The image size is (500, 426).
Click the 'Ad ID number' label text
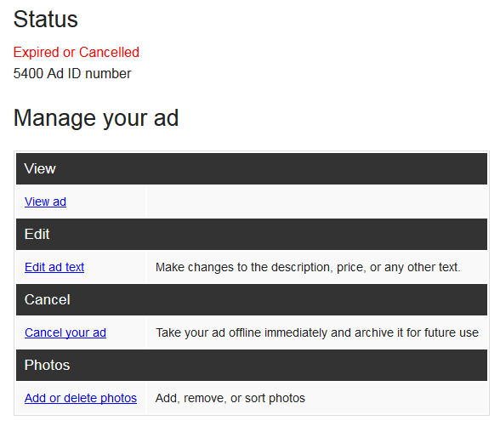point(89,74)
